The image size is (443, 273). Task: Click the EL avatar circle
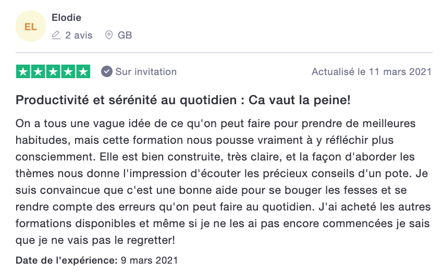pyautogui.click(x=31, y=27)
